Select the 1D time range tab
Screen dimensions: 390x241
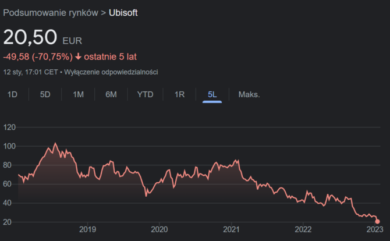12,94
